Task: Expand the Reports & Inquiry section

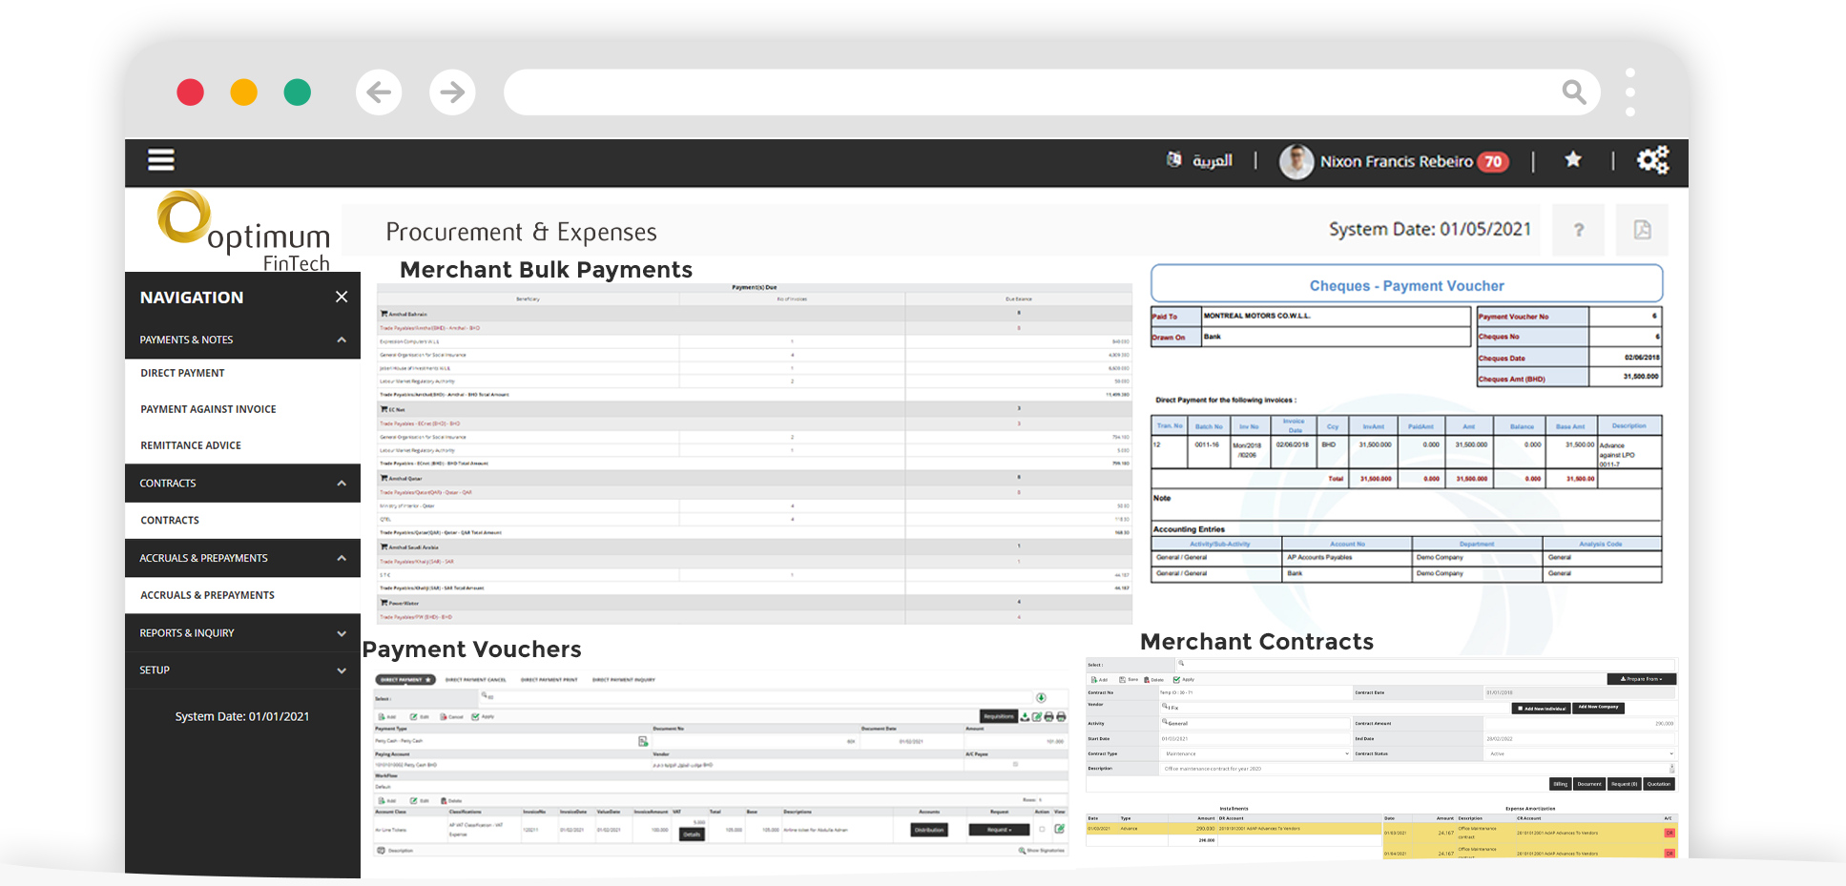Action: (x=342, y=633)
